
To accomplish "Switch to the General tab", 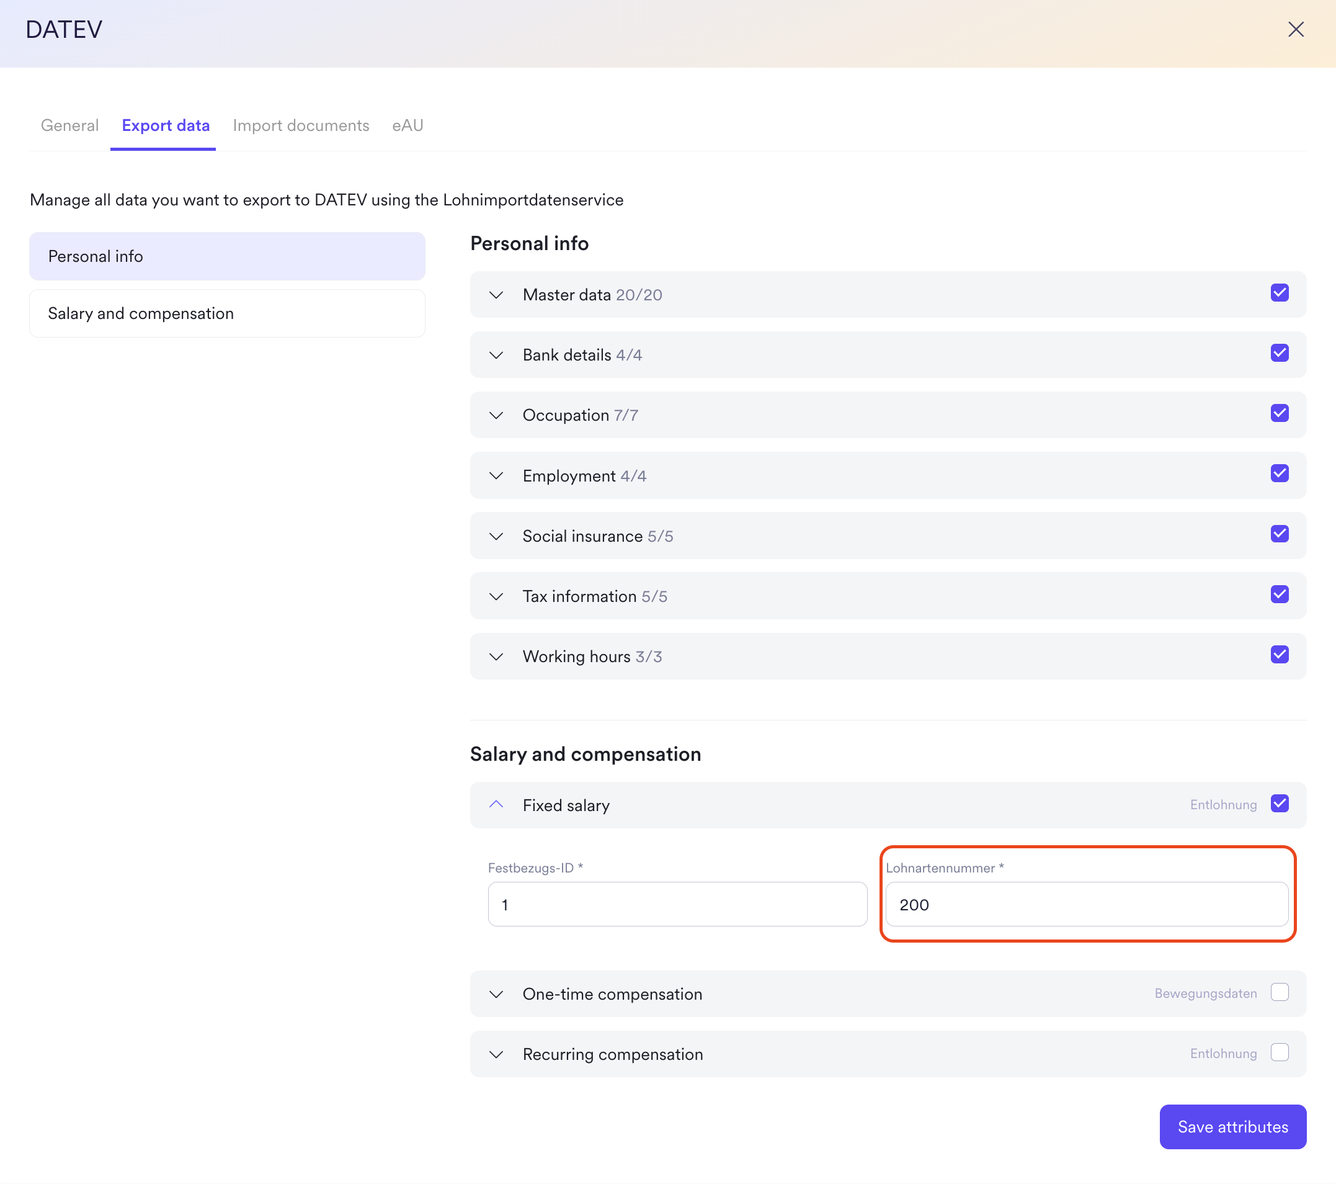I will 69,125.
